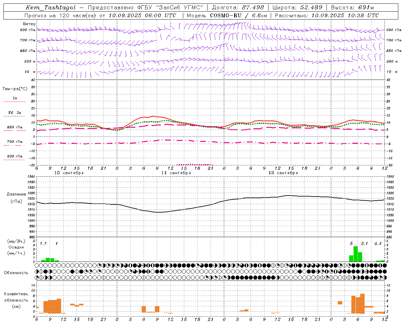The width and height of the screenshot is (403, 322).
Task: Click the '11 сентября' date label
Action: pos(176,173)
